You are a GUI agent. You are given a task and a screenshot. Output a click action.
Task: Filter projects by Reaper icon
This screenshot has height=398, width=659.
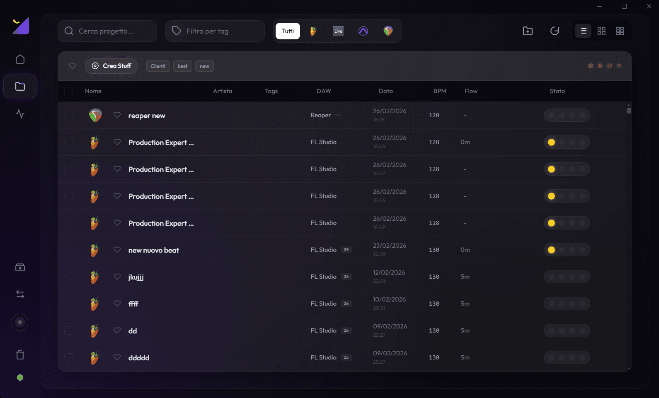pyautogui.click(x=388, y=31)
